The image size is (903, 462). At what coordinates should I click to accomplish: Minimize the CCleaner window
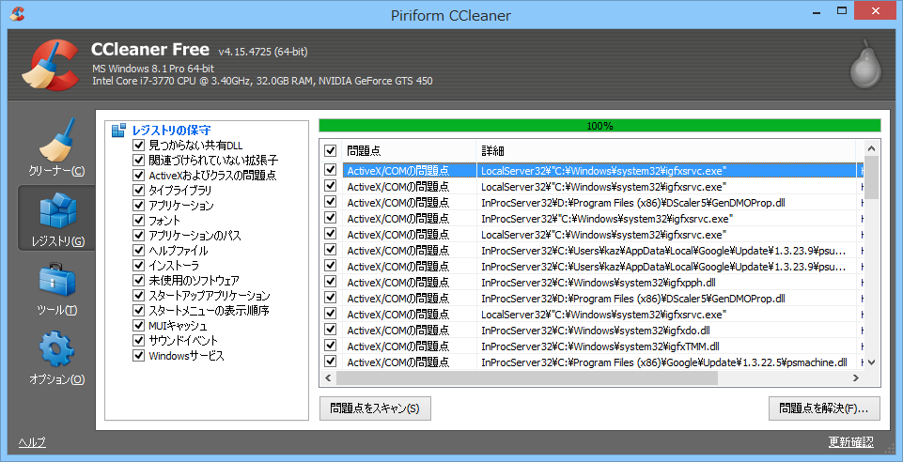[x=817, y=10]
